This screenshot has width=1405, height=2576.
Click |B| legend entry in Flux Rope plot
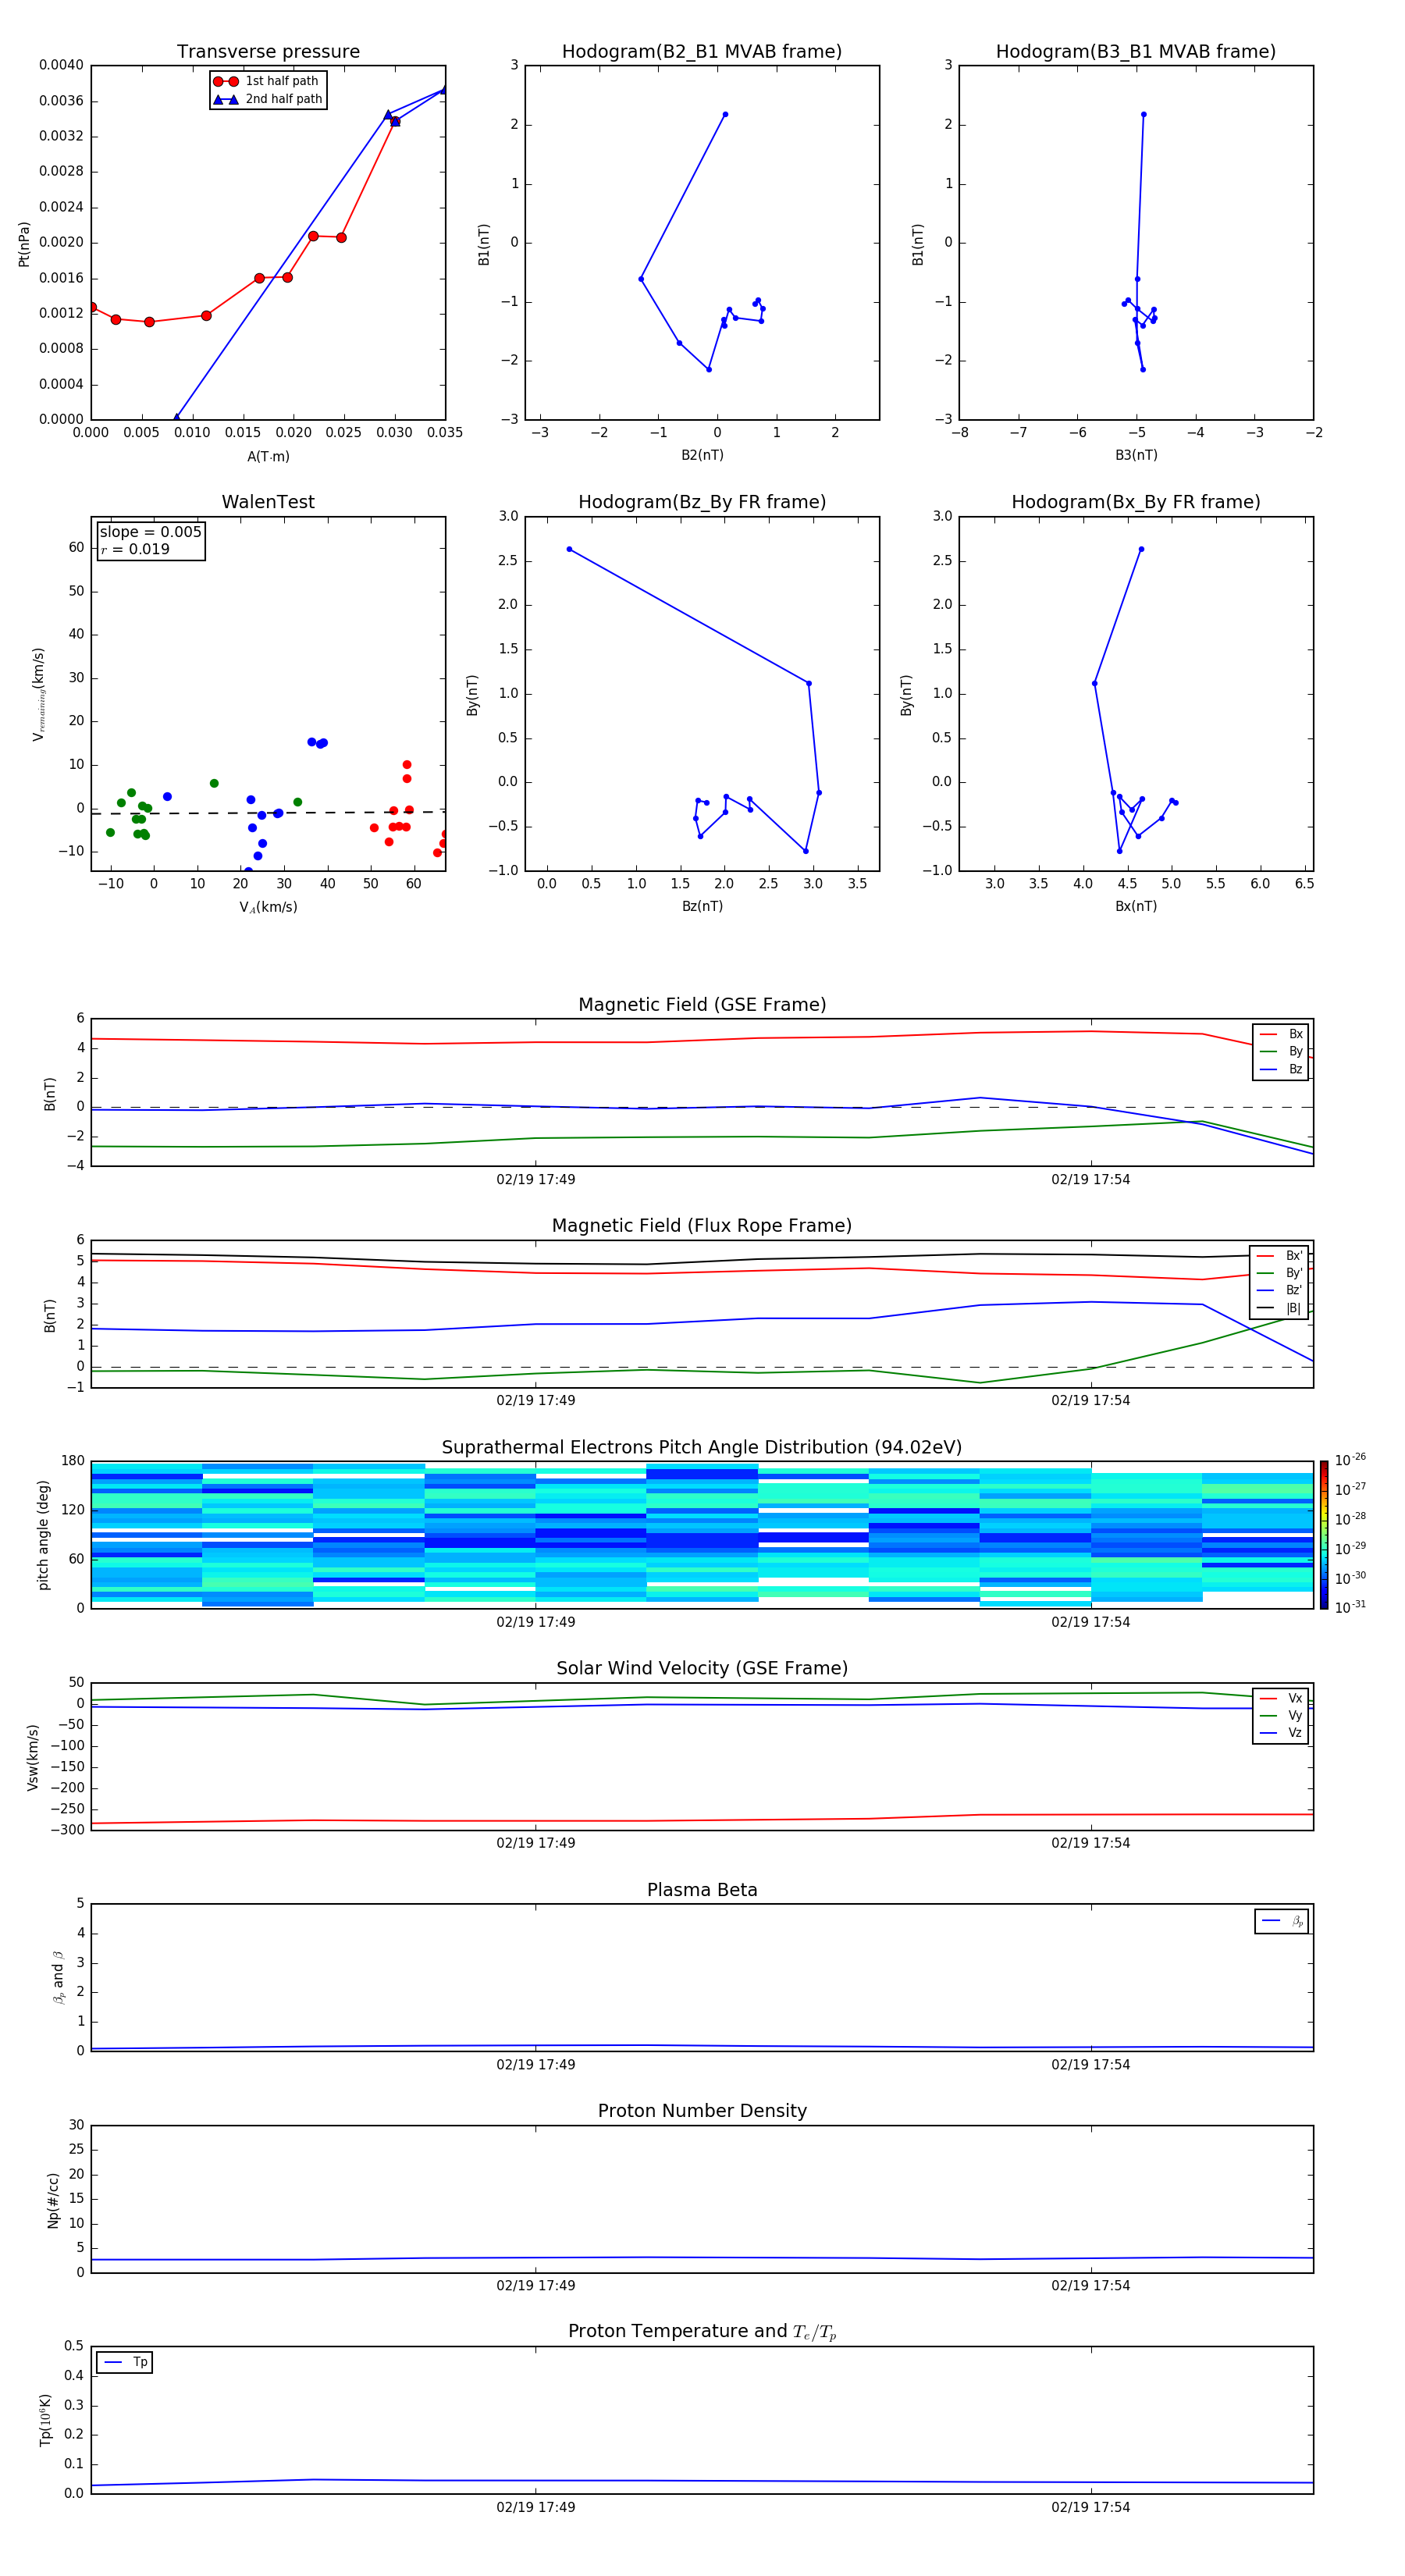pyautogui.click(x=1279, y=1308)
